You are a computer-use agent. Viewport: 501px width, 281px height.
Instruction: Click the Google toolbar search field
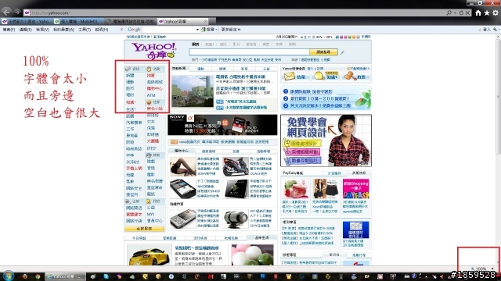(x=169, y=30)
